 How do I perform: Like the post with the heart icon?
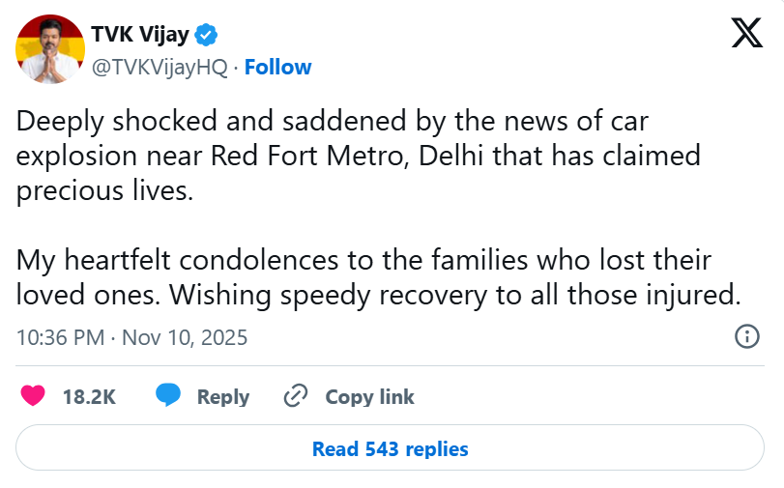point(33,396)
